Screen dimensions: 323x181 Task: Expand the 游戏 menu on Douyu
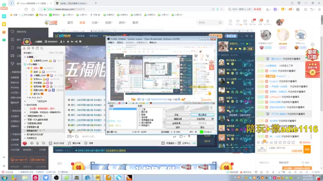(122, 23)
